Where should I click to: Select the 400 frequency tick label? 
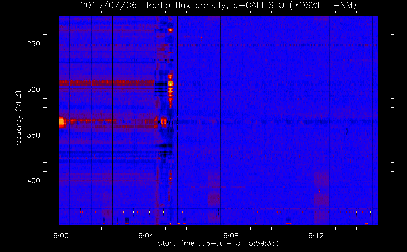pyautogui.click(x=34, y=181)
